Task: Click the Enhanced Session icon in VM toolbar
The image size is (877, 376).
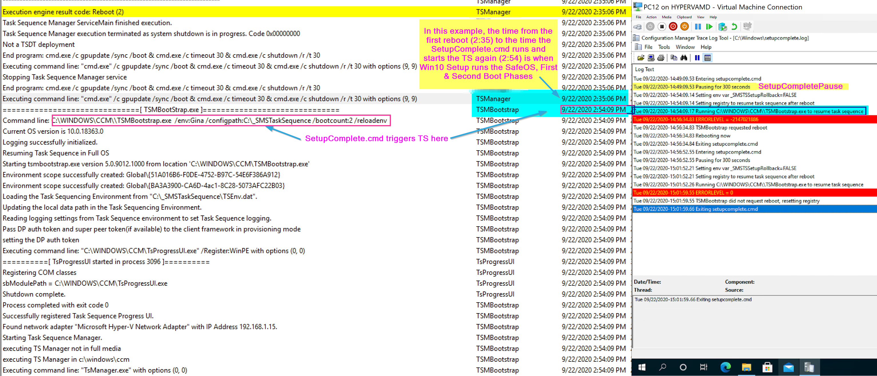Action: pyautogui.click(x=747, y=27)
